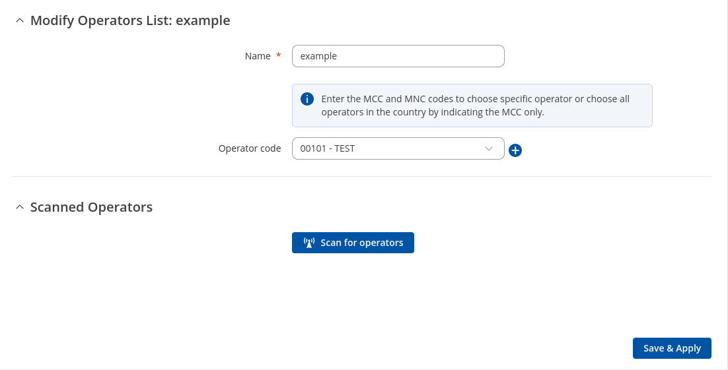Click the plus icon beside Operator code
The width and height of the screenshot is (728, 370).
click(x=515, y=150)
